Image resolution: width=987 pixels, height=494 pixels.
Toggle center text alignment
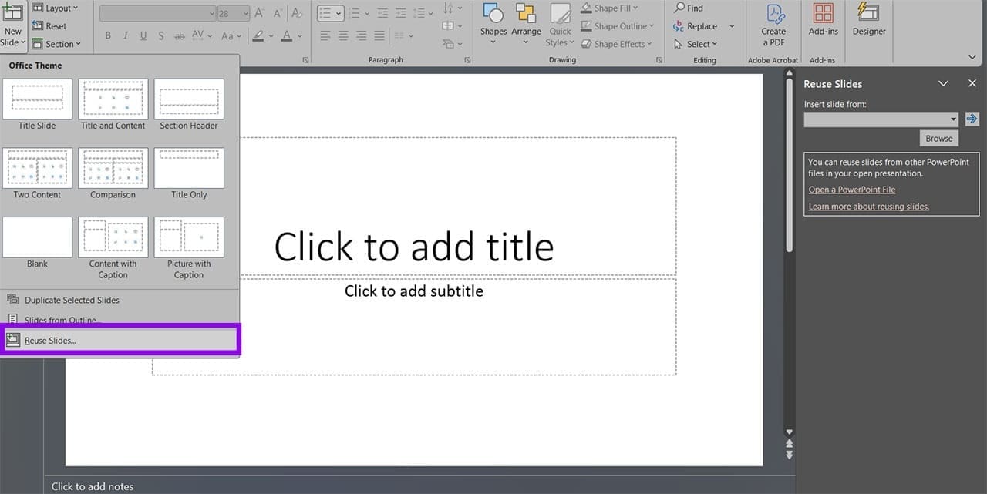pos(343,36)
